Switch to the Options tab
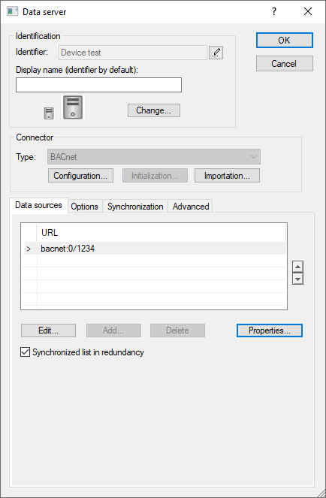Image resolution: width=326 pixels, height=498 pixels. [85, 207]
